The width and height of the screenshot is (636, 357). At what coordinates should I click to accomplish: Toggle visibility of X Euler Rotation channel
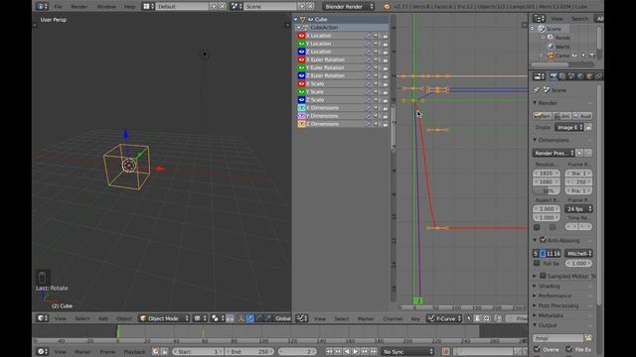[x=301, y=59]
